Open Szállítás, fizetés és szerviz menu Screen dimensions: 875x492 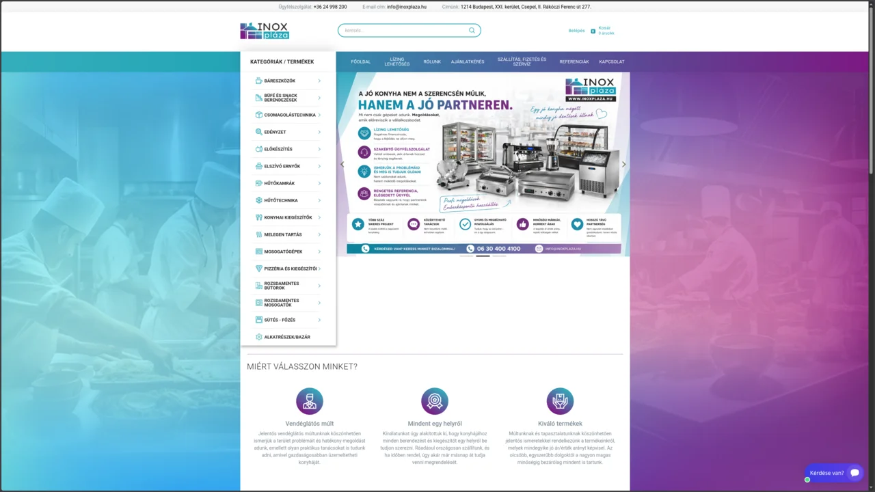[x=522, y=61]
